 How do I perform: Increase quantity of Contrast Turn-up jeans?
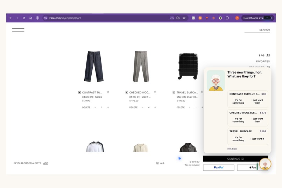tap(108, 107)
